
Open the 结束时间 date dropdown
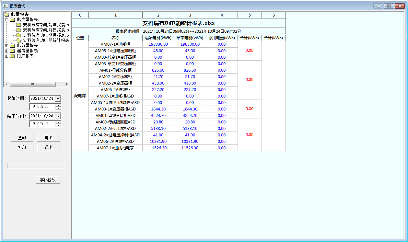tap(58, 116)
